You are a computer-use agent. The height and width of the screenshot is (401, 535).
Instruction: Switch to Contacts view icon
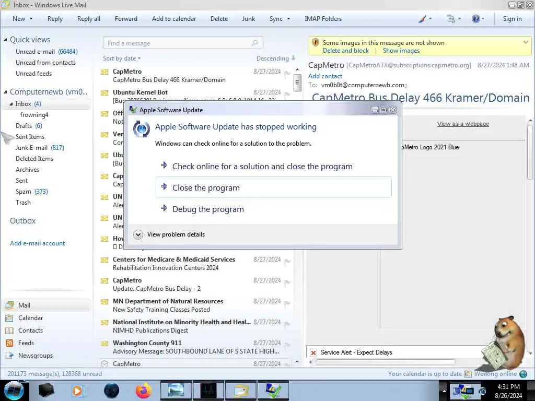(9, 331)
